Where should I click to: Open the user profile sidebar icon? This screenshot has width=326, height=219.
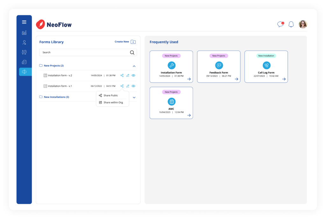coord(24,43)
